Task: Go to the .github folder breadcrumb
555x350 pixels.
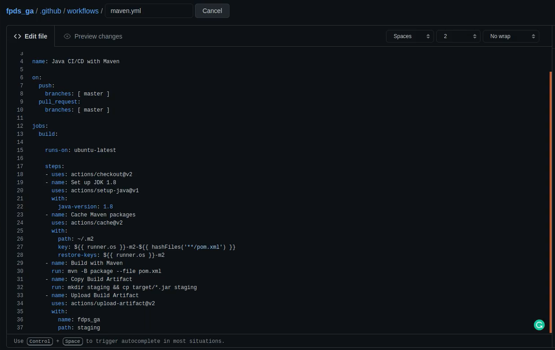Action: (50, 11)
